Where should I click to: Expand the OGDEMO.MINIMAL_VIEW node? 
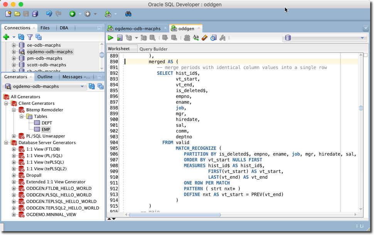(x=14, y=215)
